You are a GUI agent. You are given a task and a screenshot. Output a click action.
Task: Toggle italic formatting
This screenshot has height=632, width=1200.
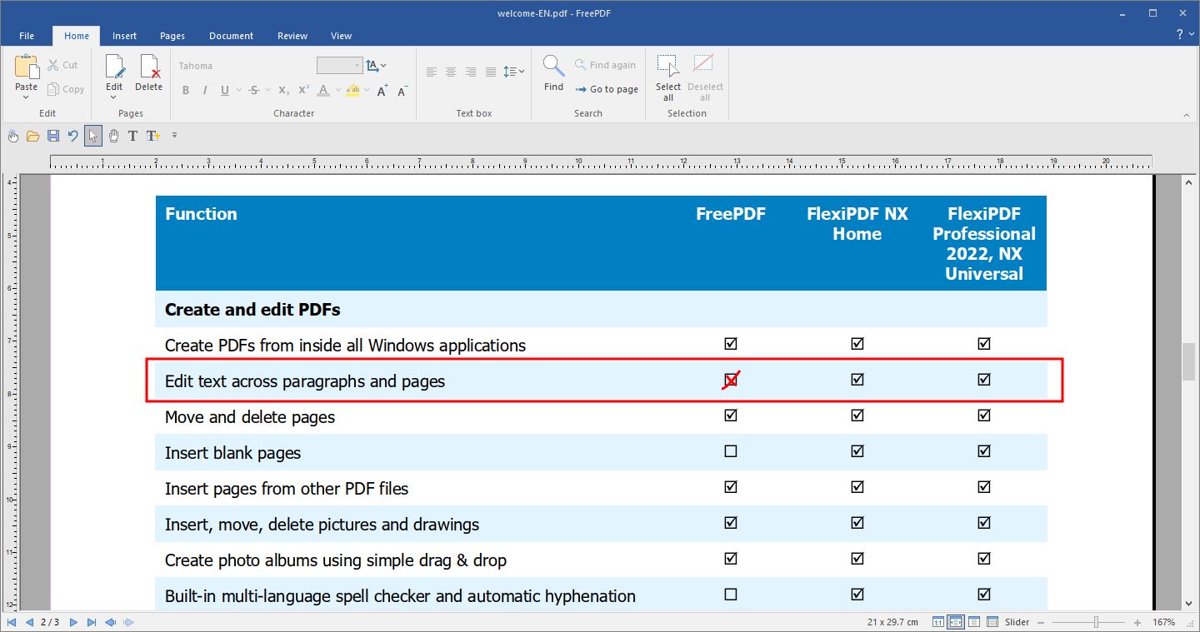(204, 90)
